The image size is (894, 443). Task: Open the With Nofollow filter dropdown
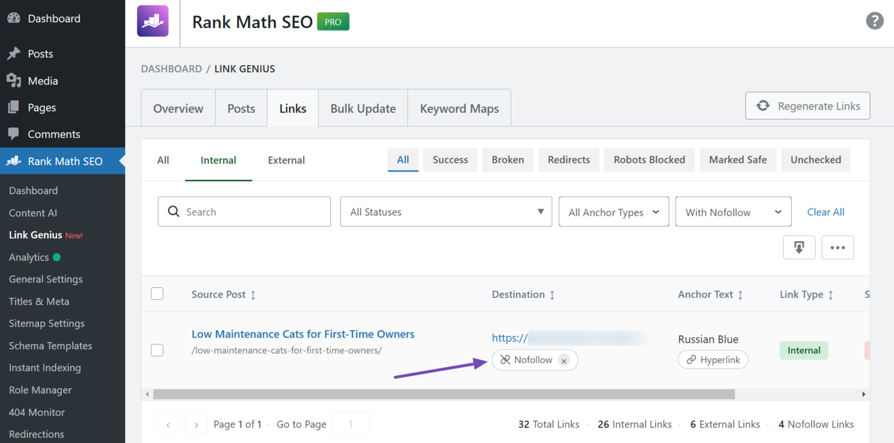point(732,212)
